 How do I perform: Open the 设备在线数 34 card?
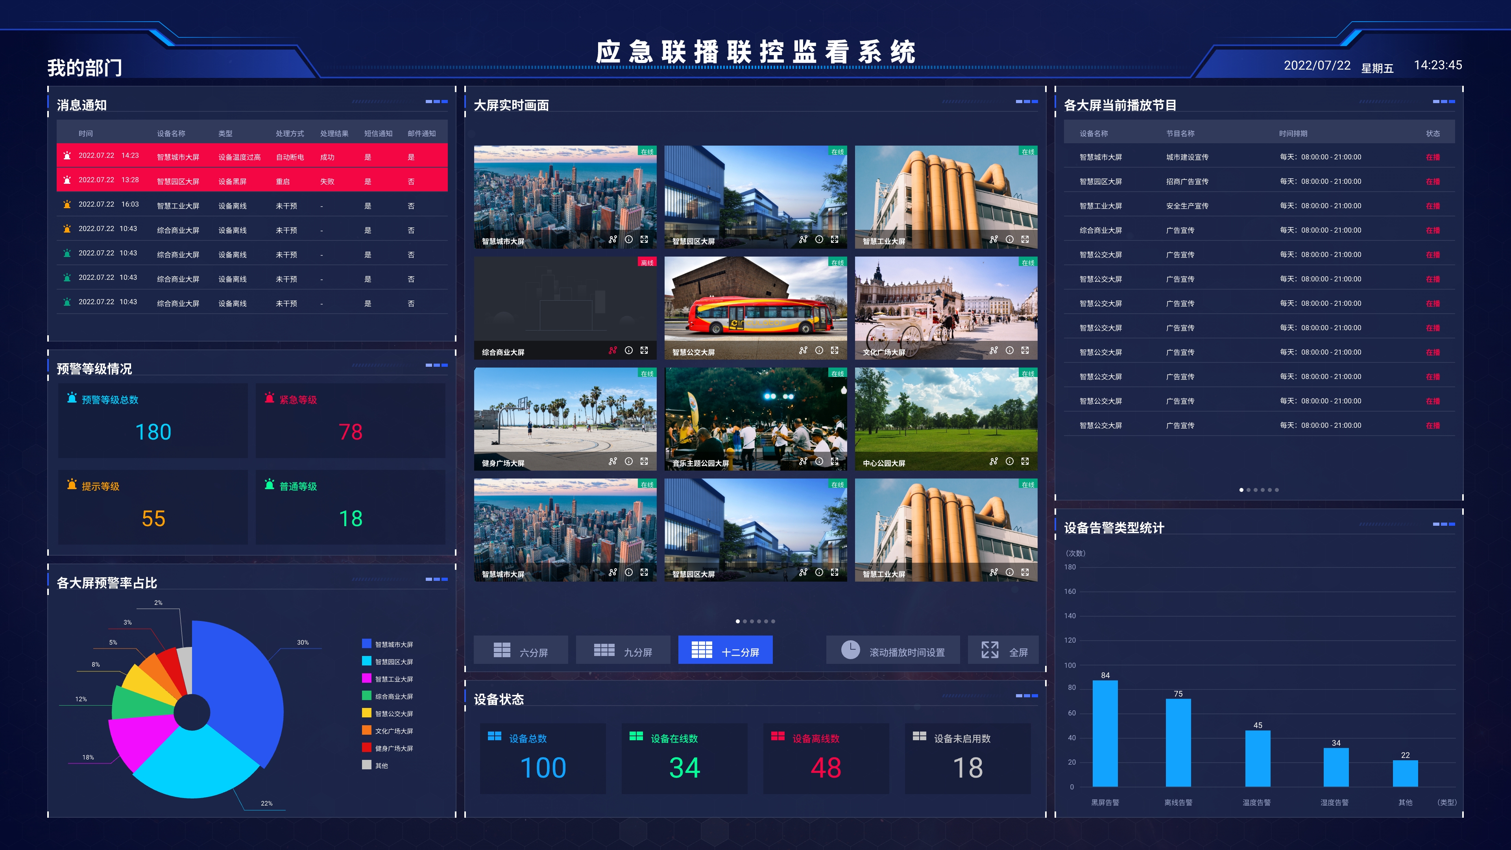click(x=685, y=758)
